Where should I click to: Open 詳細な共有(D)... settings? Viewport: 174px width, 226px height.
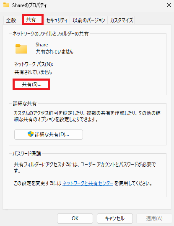[49, 135]
